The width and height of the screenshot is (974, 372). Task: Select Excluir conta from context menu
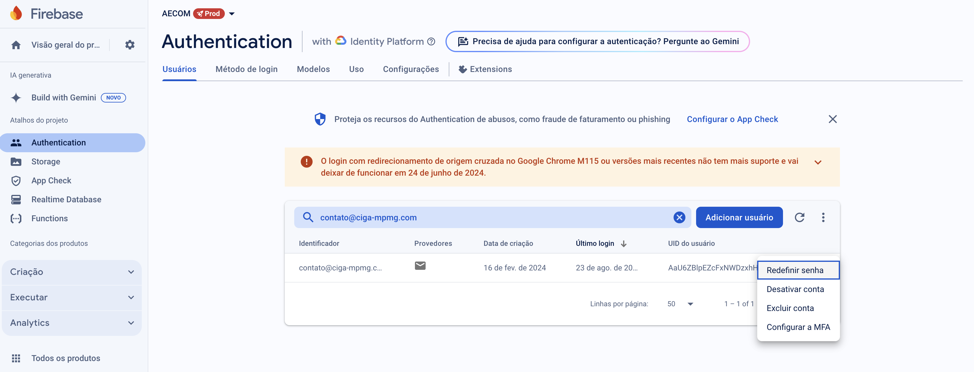pos(790,308)
